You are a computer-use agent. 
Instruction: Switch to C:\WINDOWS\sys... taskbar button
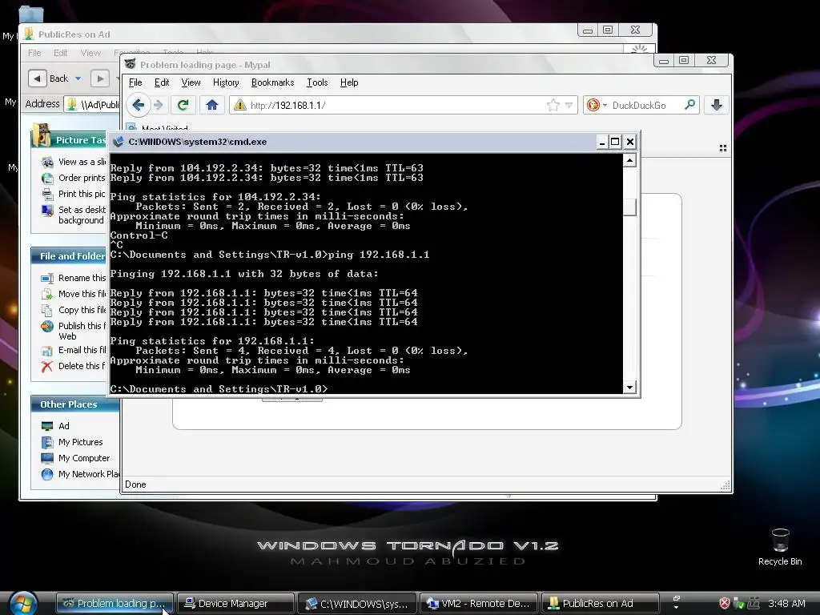(x=356, y=604)
